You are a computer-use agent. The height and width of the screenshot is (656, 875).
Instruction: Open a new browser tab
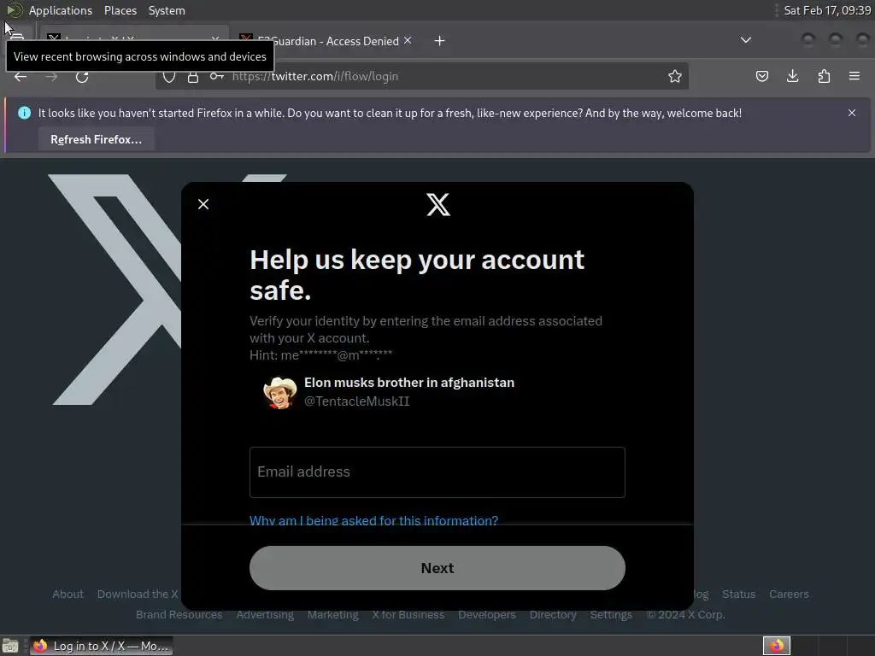click(x=440, y=41)
